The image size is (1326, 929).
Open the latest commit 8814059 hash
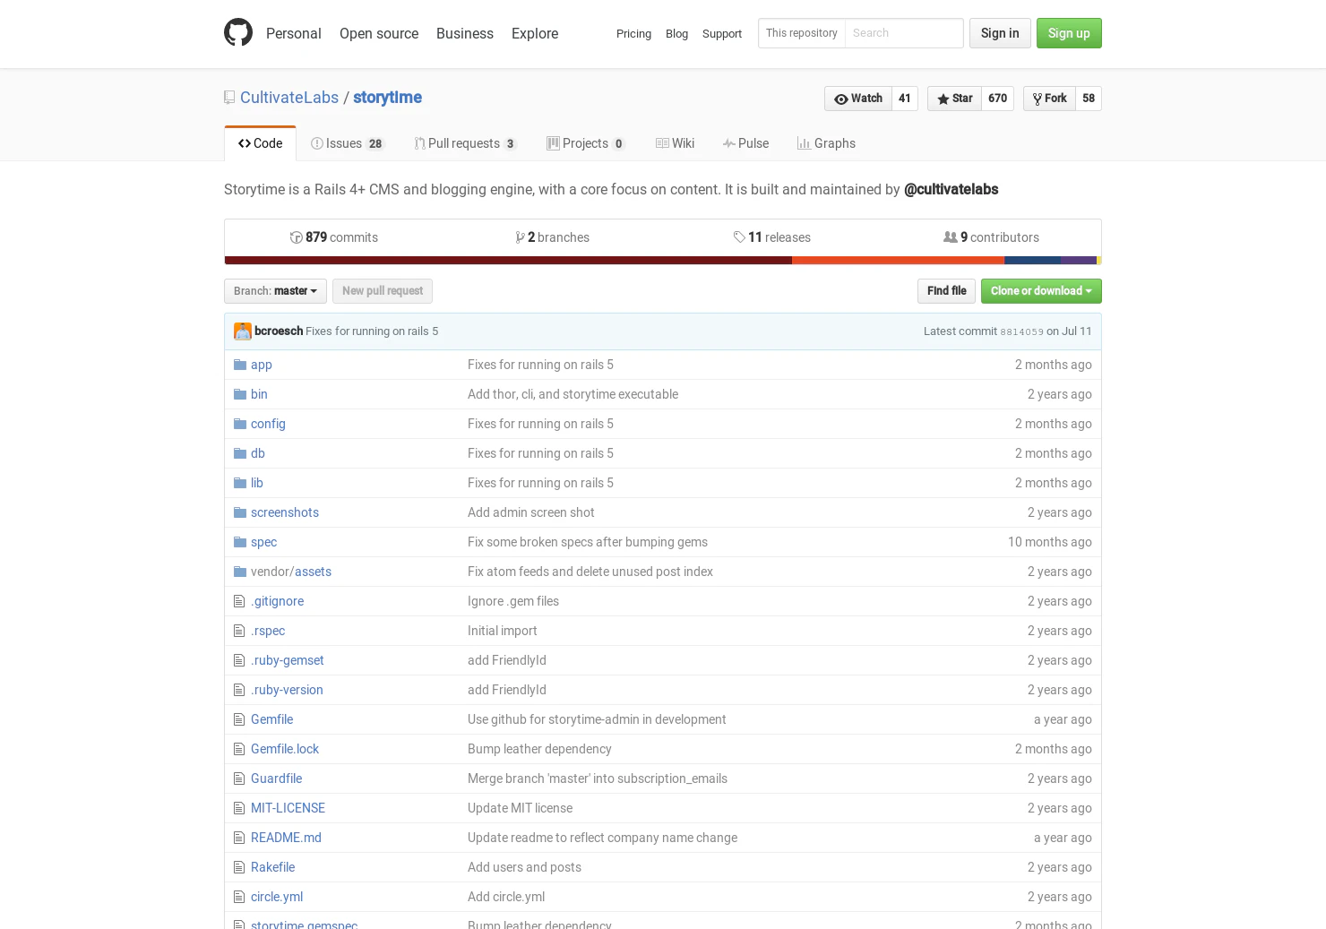click(1021, 331)
